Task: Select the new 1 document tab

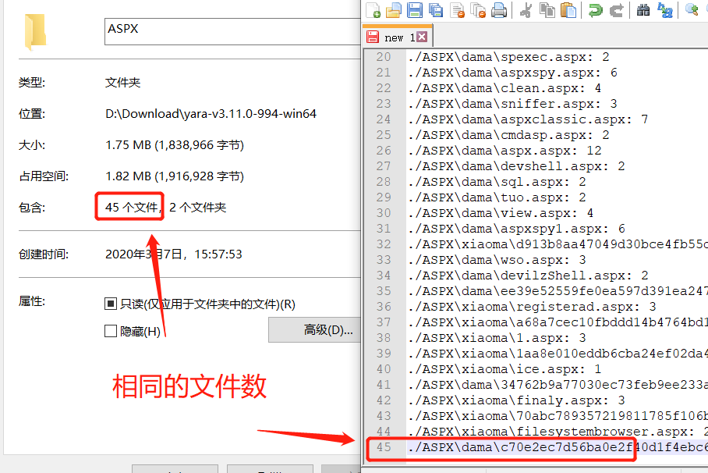Action: [398, 37]
